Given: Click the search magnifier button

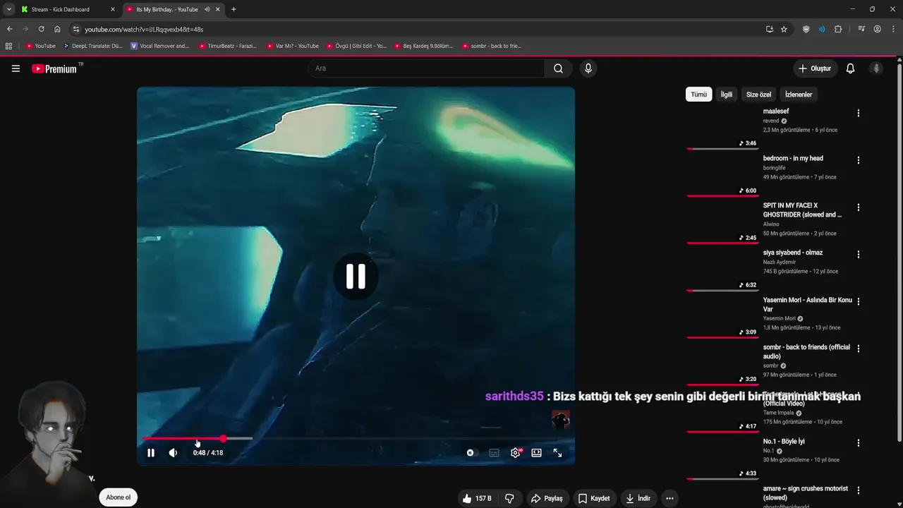Looking at the screenshot, I should [x=558, y=68].
